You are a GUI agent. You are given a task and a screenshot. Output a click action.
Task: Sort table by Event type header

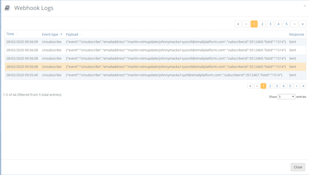click(50, 34)
